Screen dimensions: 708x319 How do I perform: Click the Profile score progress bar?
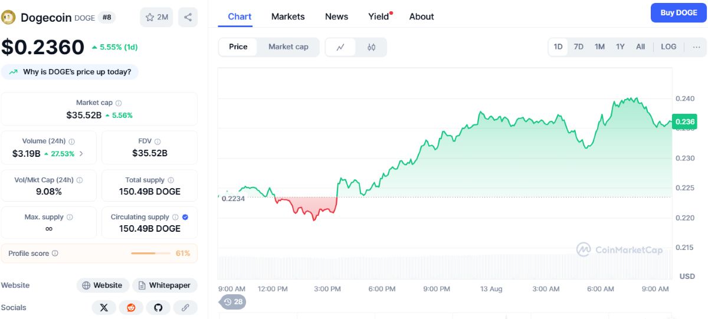(150, 254)
